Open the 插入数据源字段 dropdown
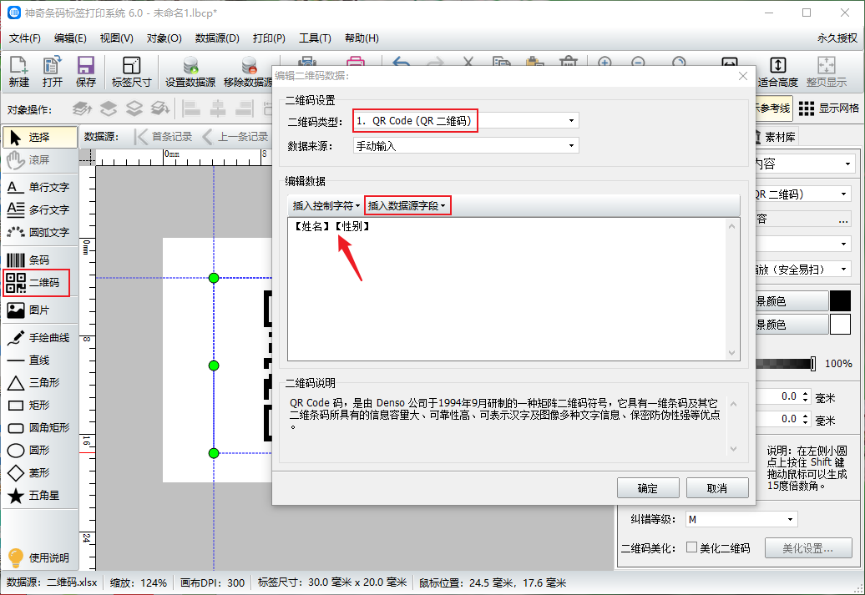Image resolution: width=865 pixels, height=595 pixels. point(407,205)
